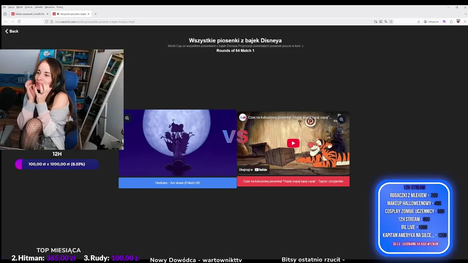Open the extensions puzzle icon

click(451, 22)
